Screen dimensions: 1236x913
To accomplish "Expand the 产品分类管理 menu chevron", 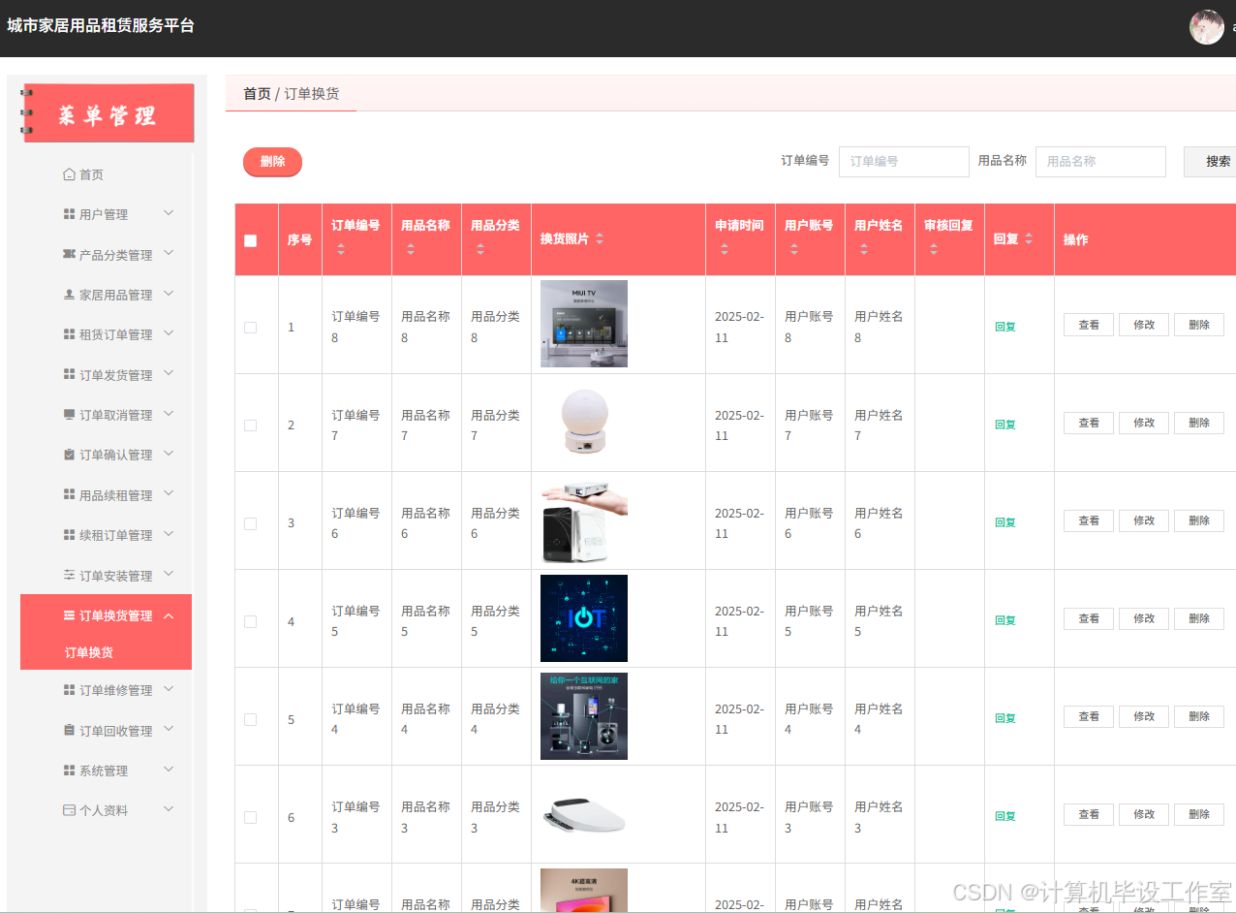I will pyautogui.click(x=169, y=253).
